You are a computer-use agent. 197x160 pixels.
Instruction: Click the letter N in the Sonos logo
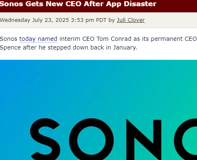click(x=144, y=139)
